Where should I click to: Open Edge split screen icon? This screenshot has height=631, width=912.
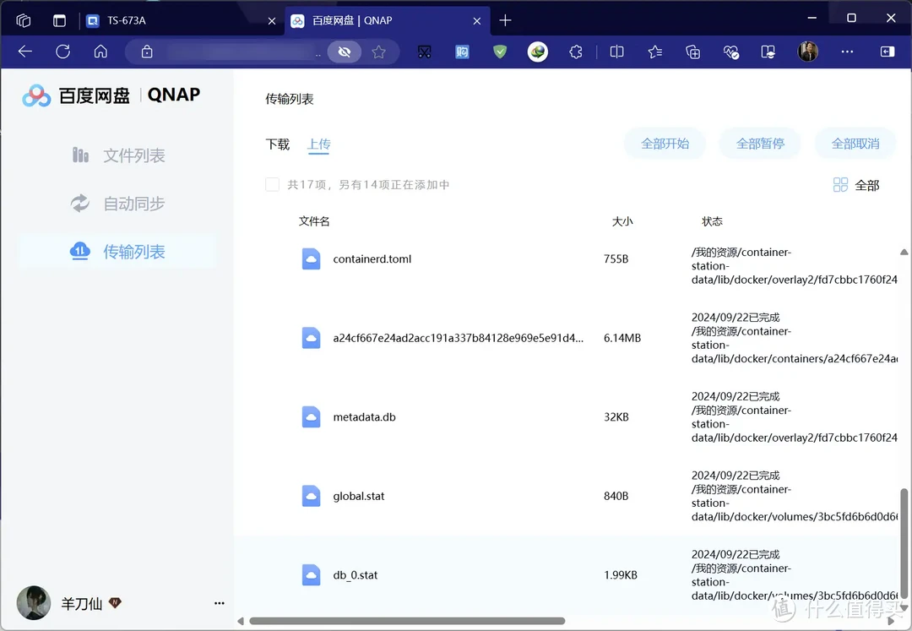click(616, 52)
